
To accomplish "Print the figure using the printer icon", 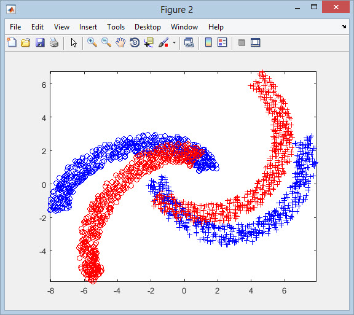I will tap(54, 42).
